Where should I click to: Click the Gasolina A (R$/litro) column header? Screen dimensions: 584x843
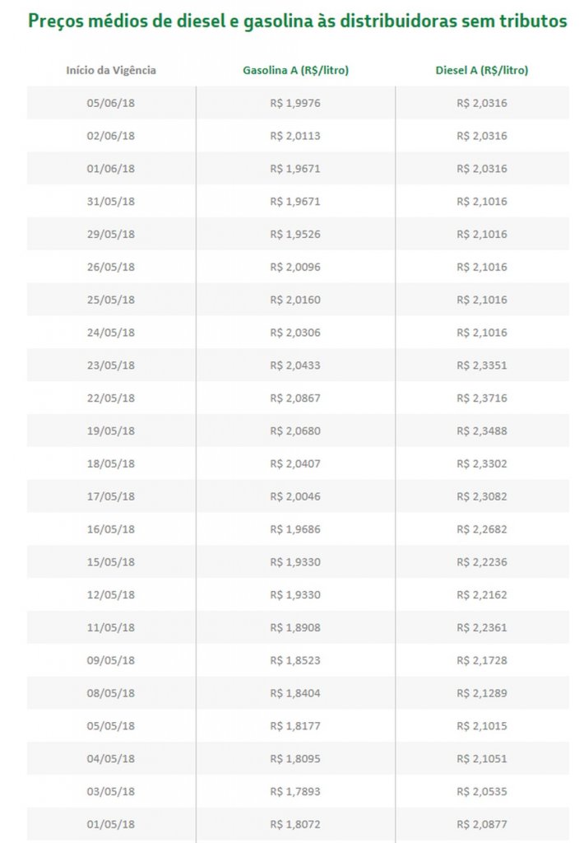click(295, 71)
